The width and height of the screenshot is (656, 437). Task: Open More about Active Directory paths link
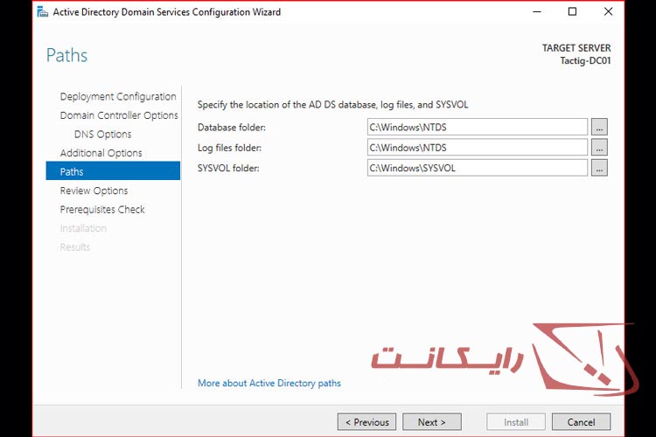(x=269, y=384)
